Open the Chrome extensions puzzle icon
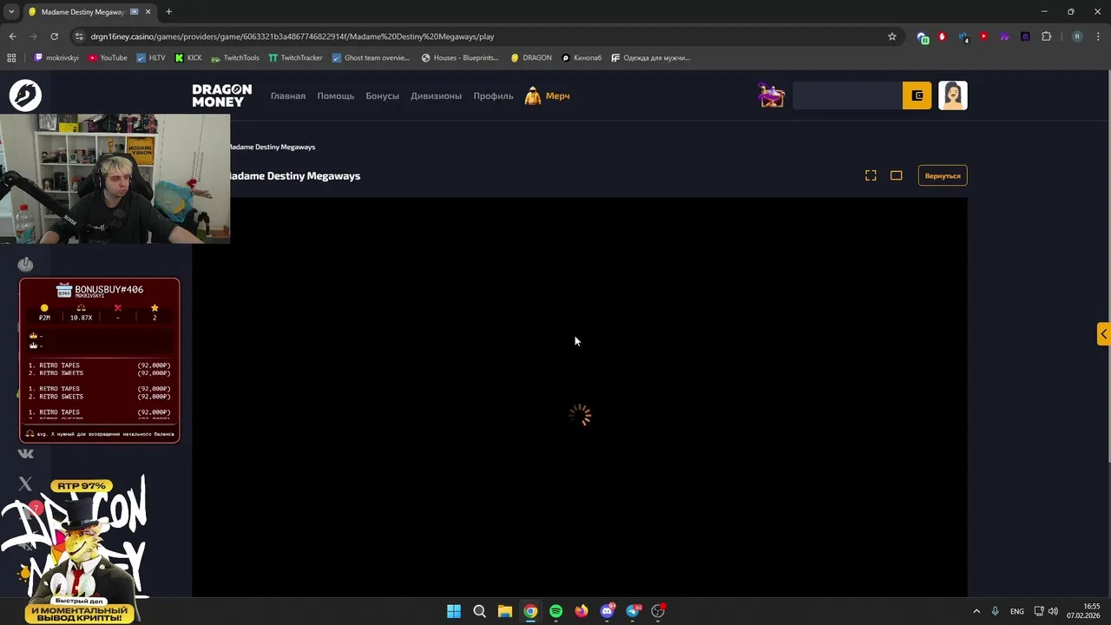 pos(1046,36)
